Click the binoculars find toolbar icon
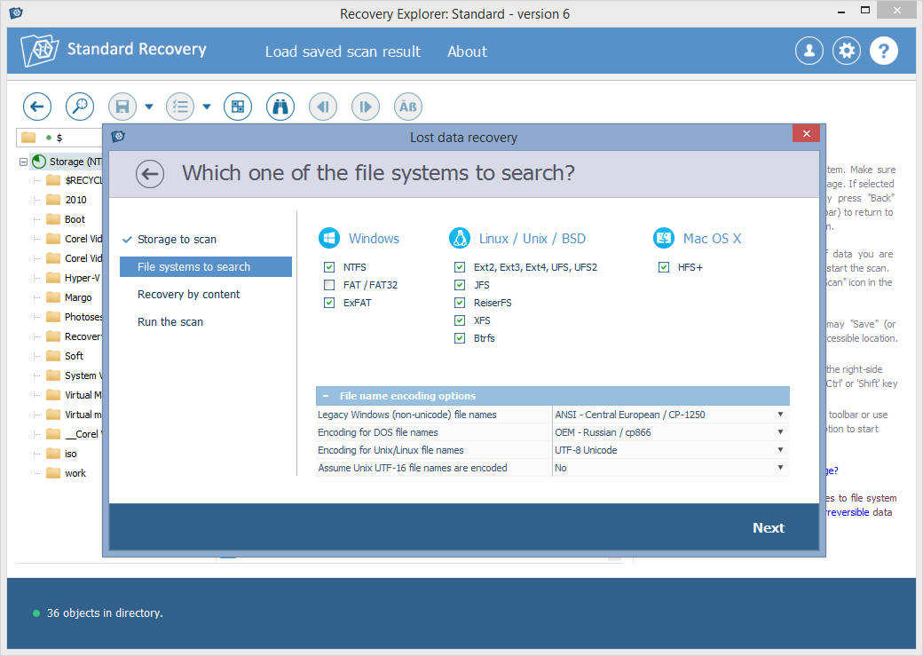 280,107
